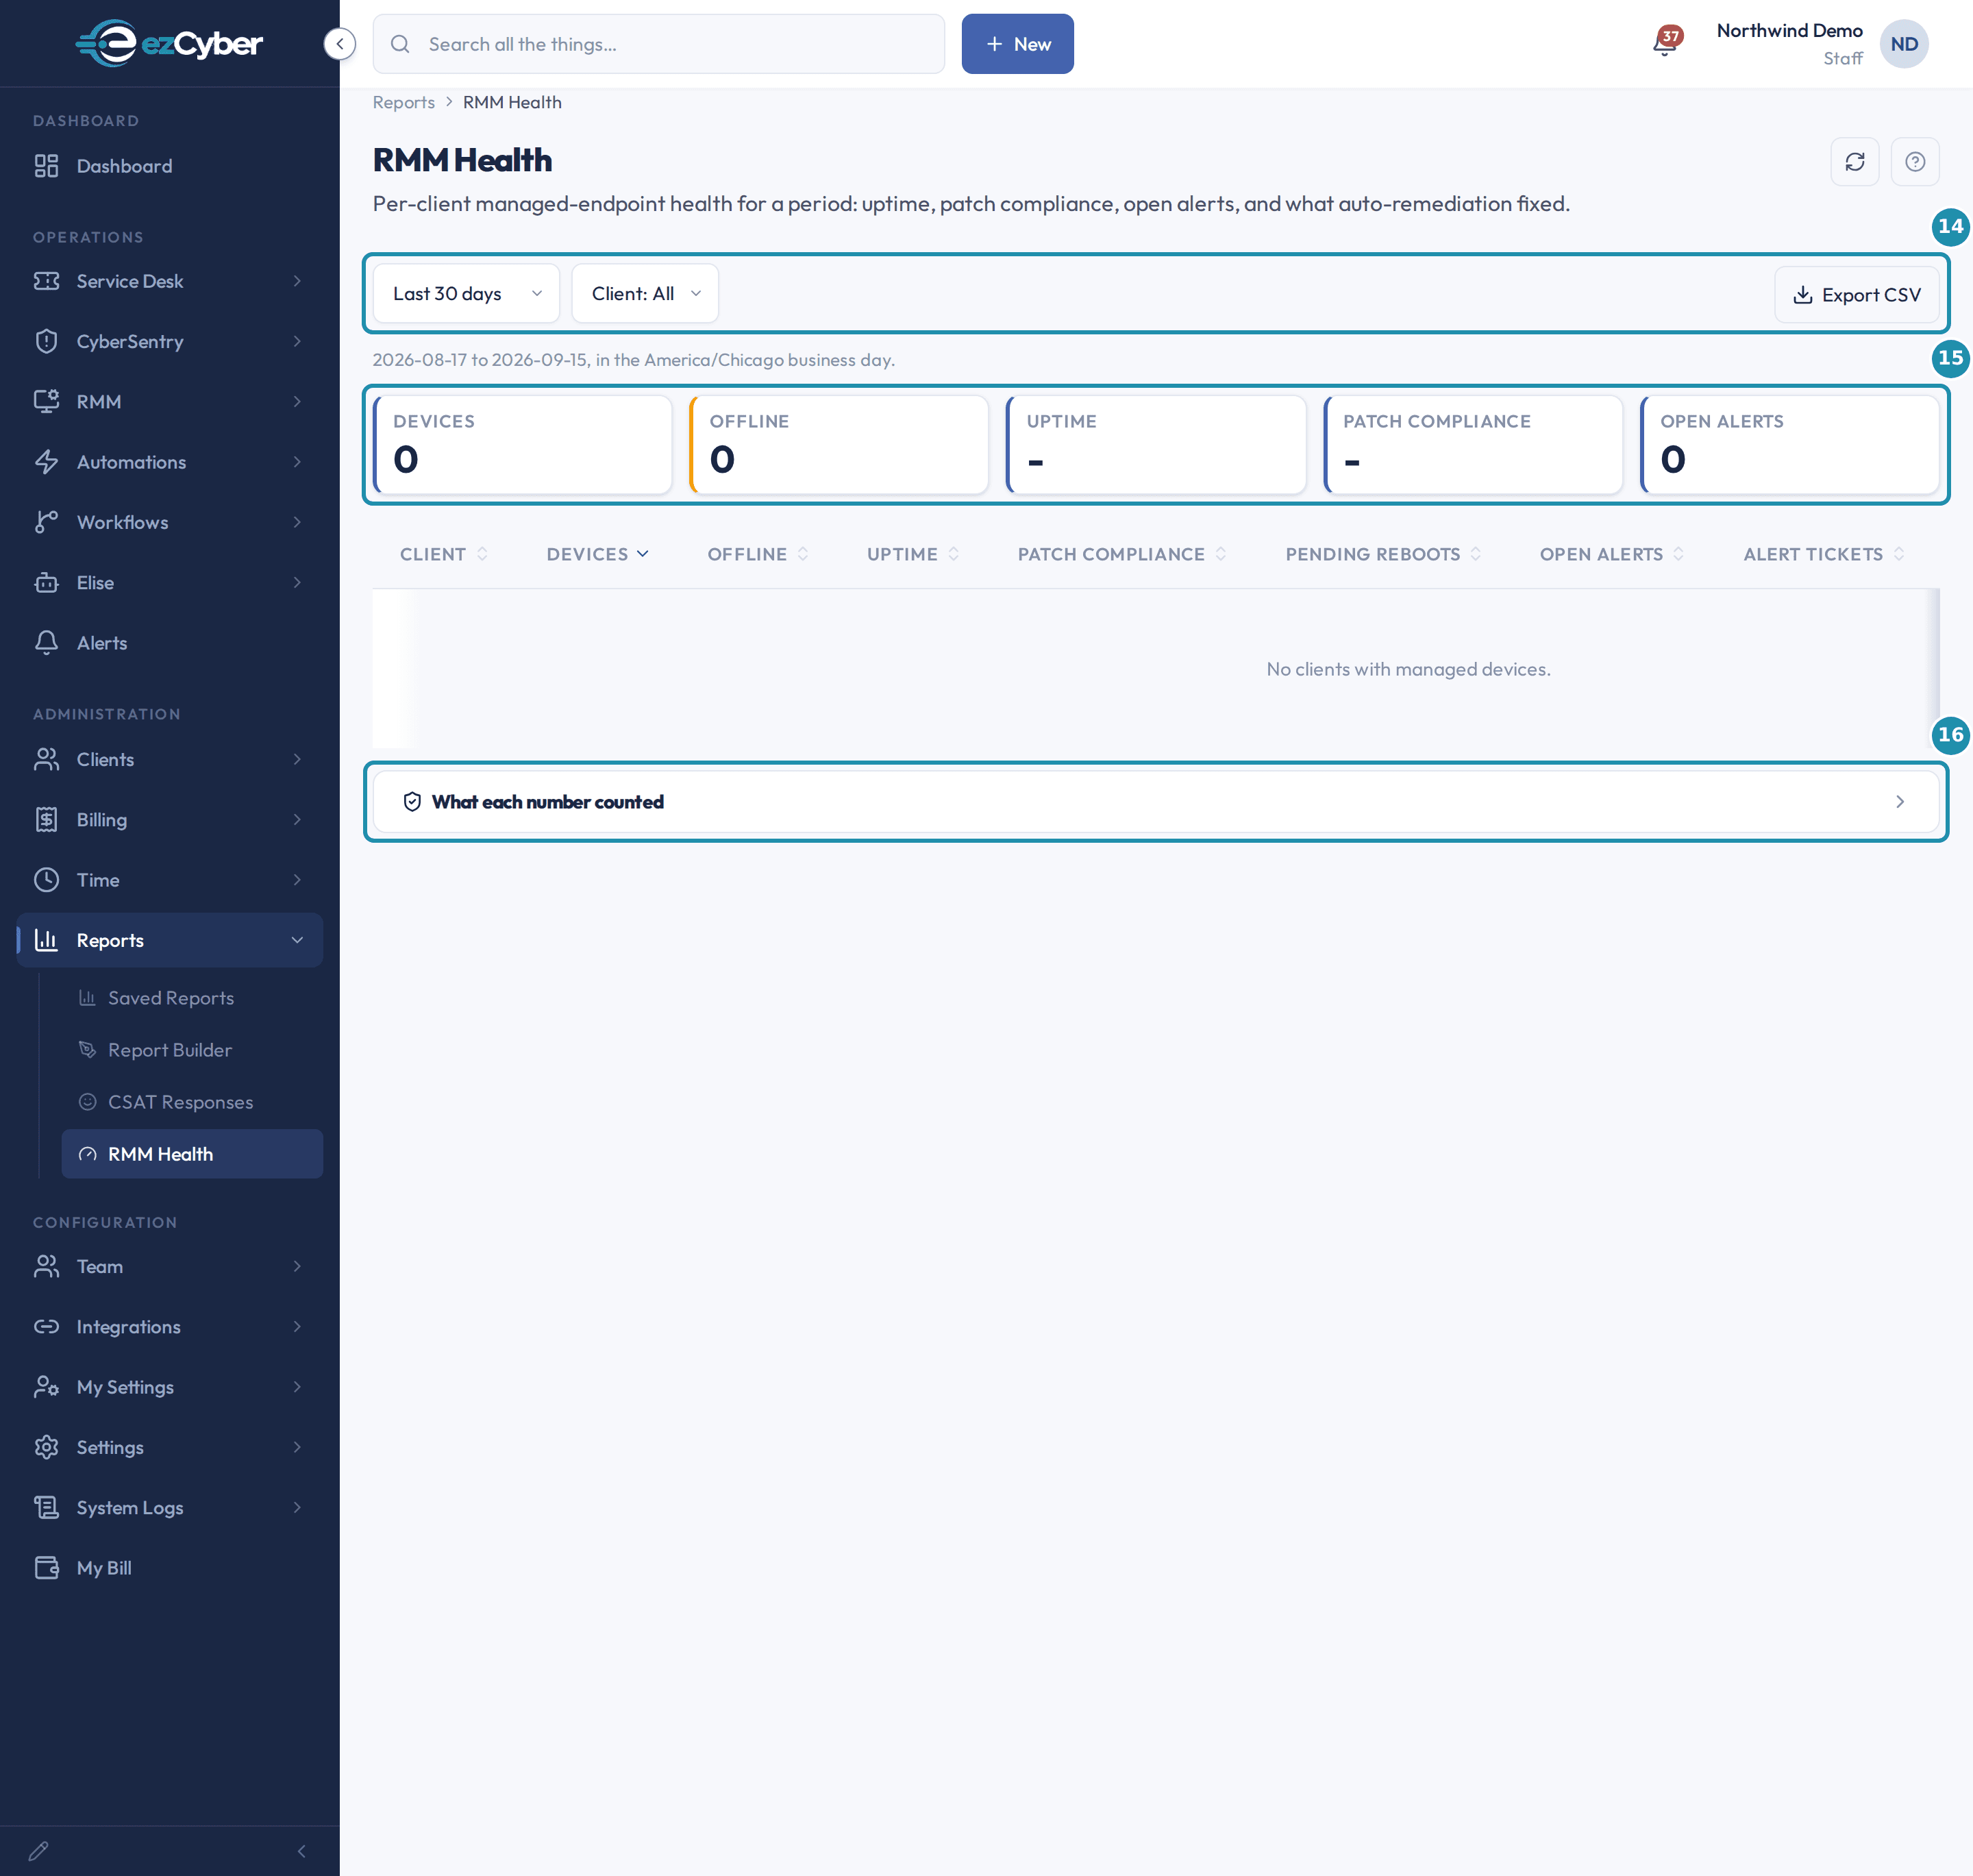The image size is (1973, 1876).
Task: Select RMM Health in the sidebar
Action: point(192,1154)
